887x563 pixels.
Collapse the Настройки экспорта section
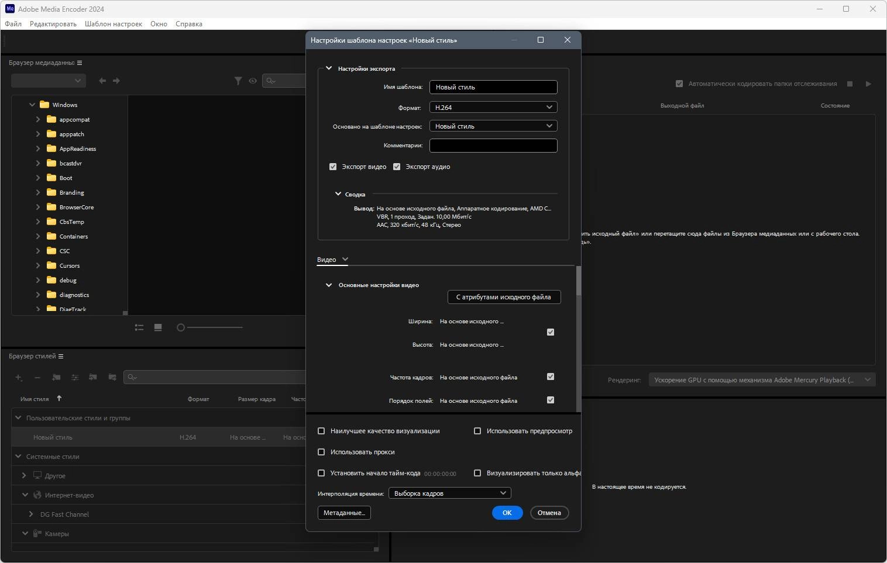329,68
